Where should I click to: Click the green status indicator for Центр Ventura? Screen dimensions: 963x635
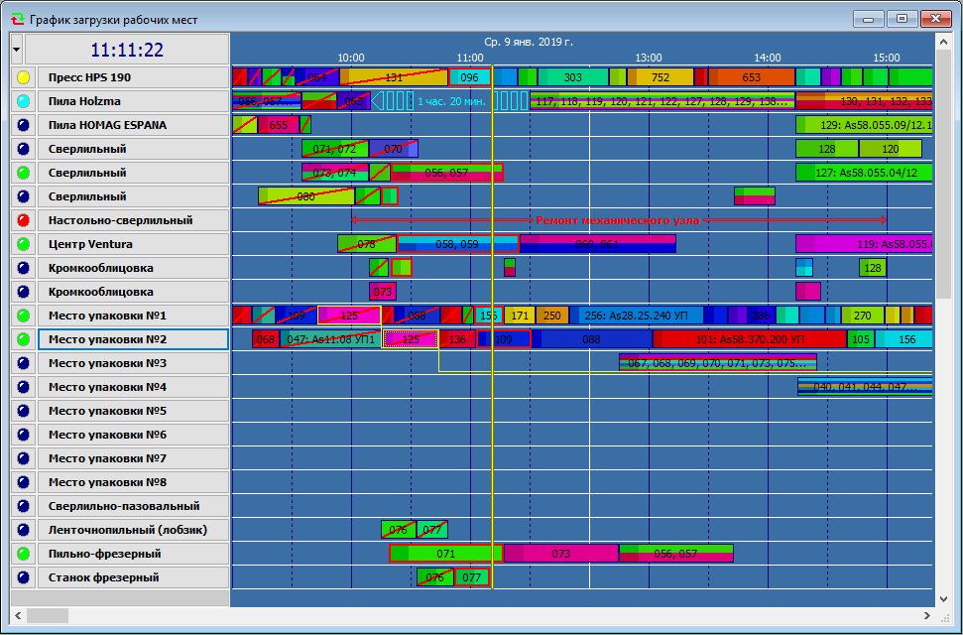coord(24,244)
